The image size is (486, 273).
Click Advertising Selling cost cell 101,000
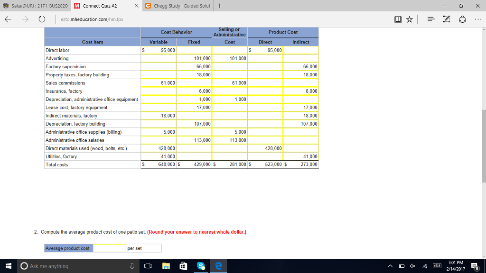(230, 58)
